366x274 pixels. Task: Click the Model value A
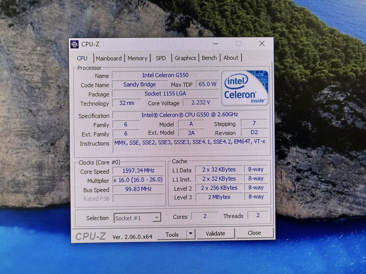coord(191,124)
